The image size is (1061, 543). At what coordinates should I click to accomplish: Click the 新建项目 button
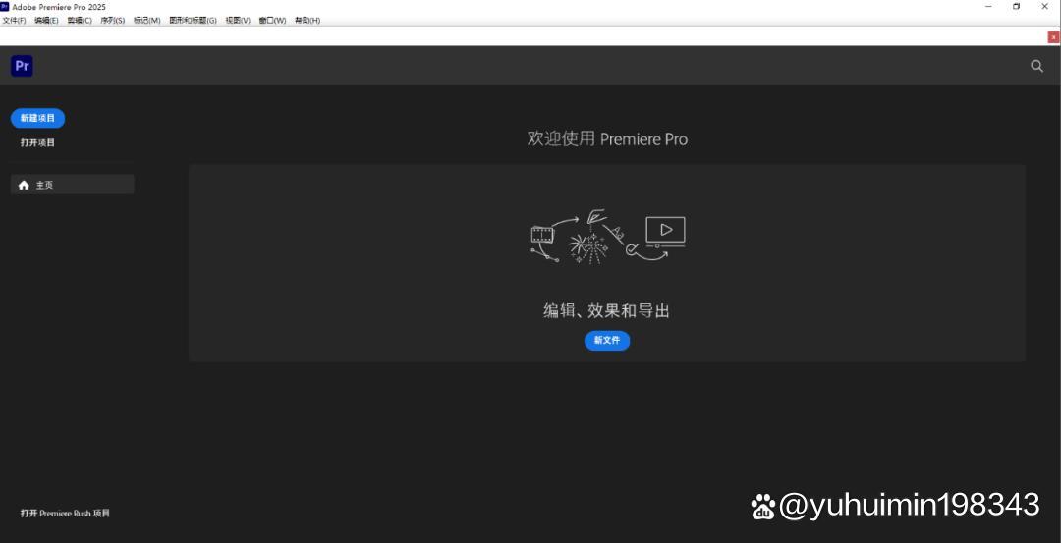click(38, 118)
